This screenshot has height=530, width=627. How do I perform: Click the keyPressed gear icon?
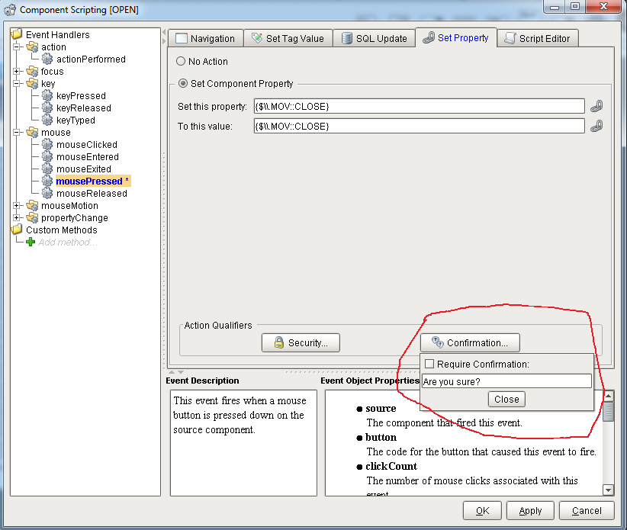coord(47,95)
